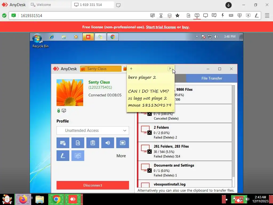Toggle session recording permission button
The image size is (273, 205).
tap(123, 143)
